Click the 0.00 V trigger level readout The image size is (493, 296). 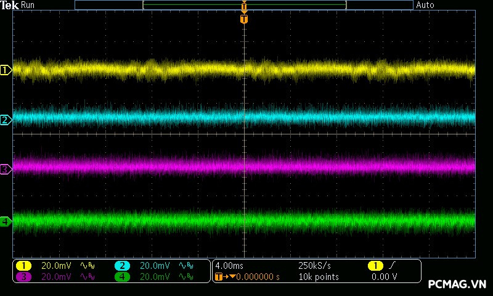(384, 277)
